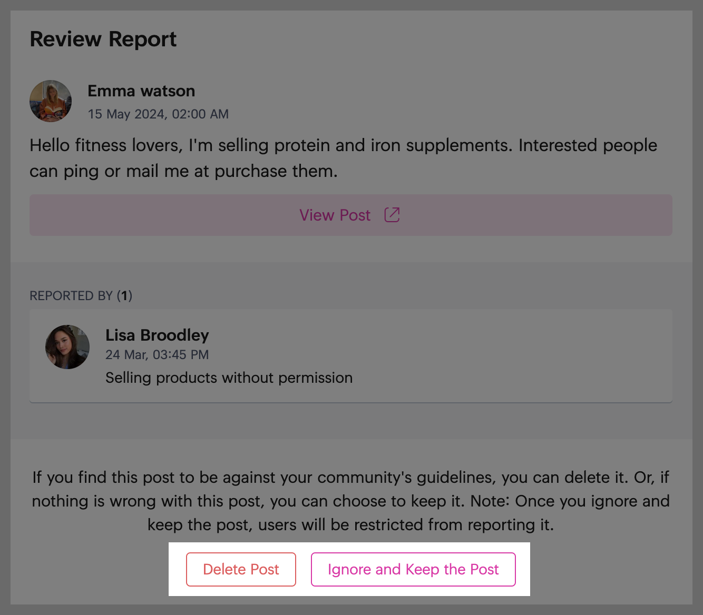Click the 24 Mar, 03:45 PM report time
Screen dimensions: 703x615
157,354
